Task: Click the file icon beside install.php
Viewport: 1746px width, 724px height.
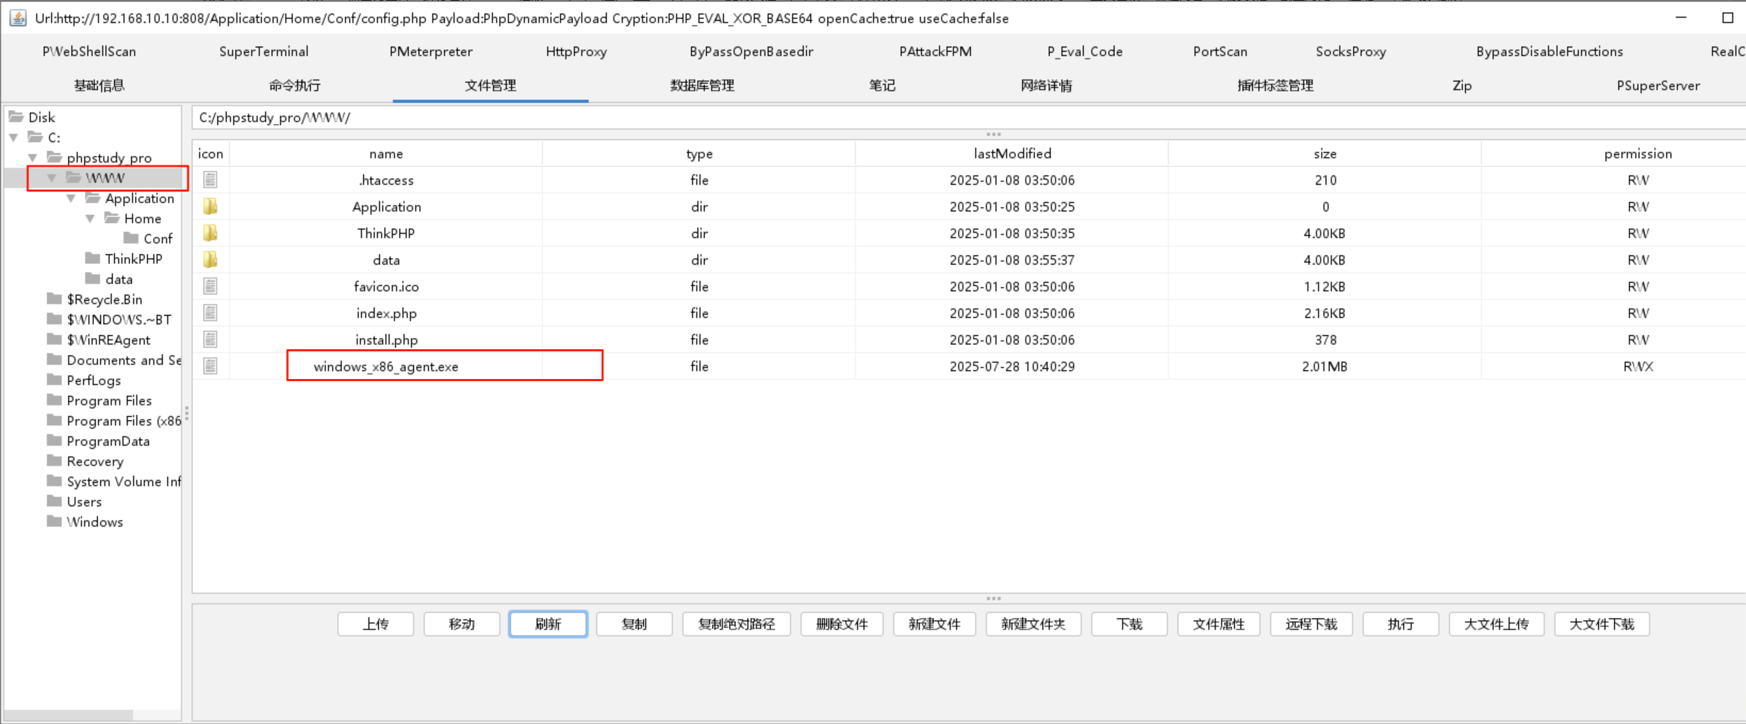Action: tap(210, 340)
